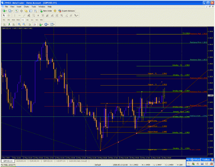Click the New Order button
Viewport: 215px width, 167px height.
point(46,11)
